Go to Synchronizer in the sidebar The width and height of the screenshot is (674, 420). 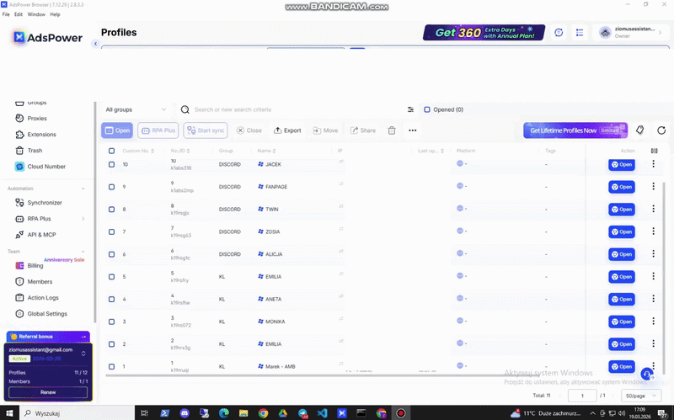[44, 203]
